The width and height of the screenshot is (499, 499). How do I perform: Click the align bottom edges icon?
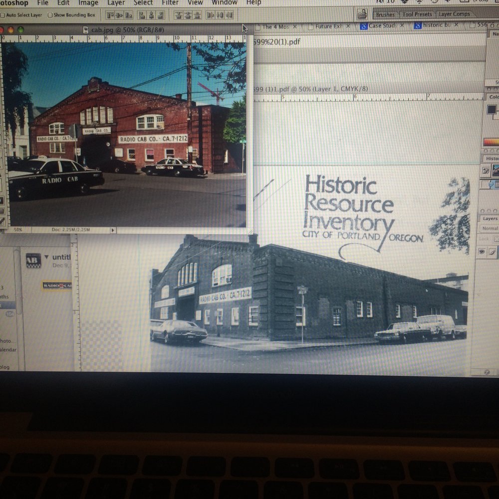(x=129, y=15)
